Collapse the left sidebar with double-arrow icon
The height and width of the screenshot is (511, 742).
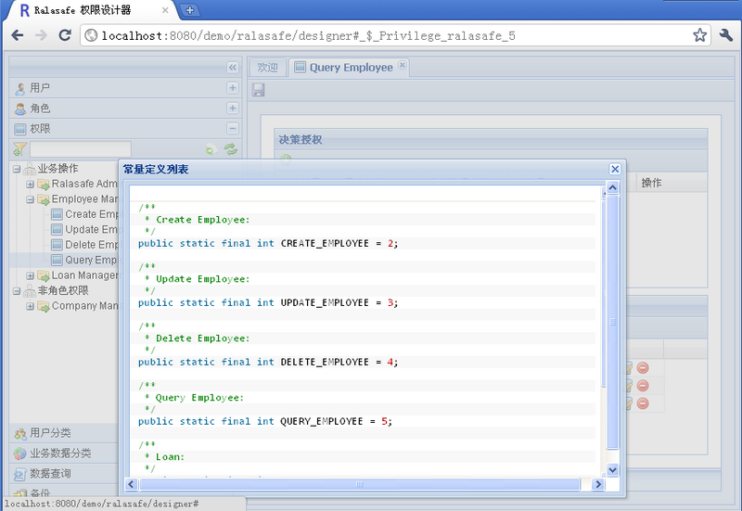pyautogui.click(x=232, y=68)
